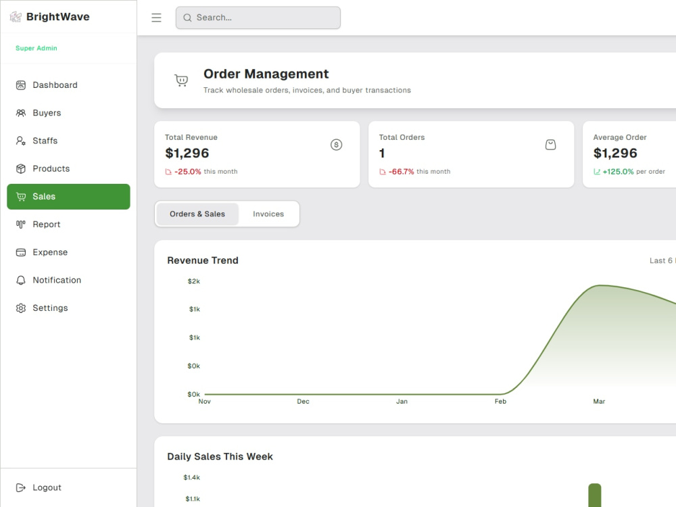Click the Nov label on revenue chart

[x=204, y=402]
